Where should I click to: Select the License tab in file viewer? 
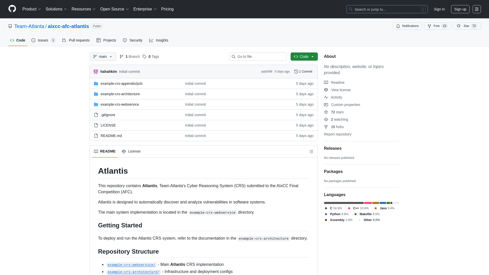[x=131, y=151]
